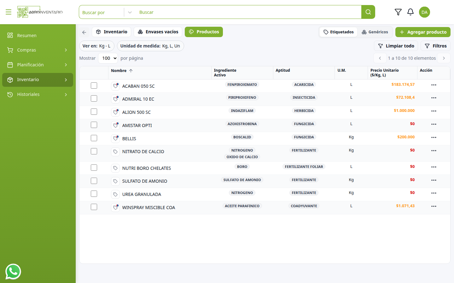
Task: Go to next page of results
Action: 444,58
